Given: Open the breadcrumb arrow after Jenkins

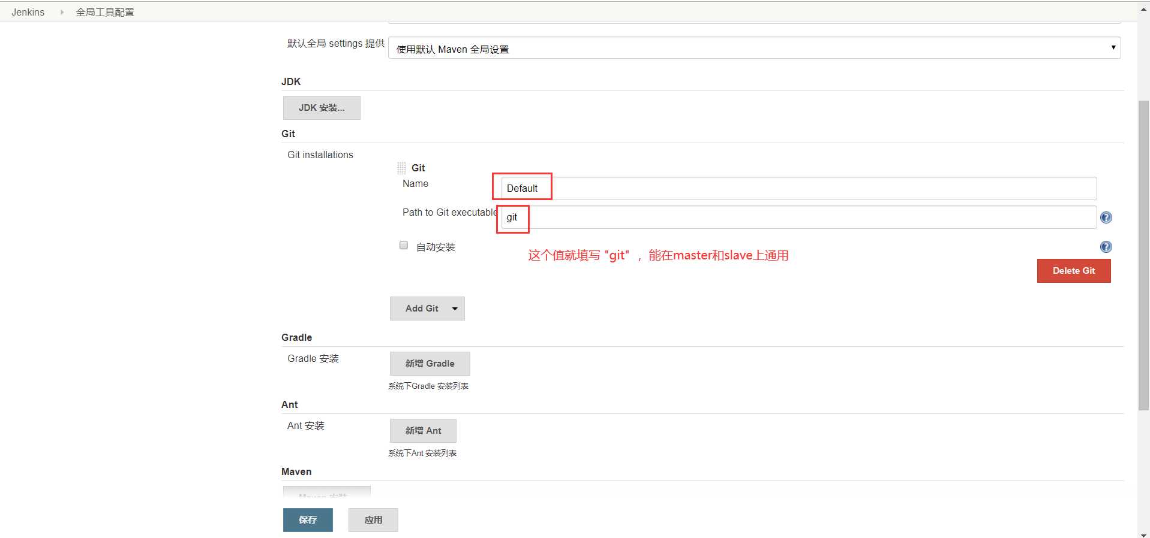Looking at the screenshot, I should click(x=61, y=12).
